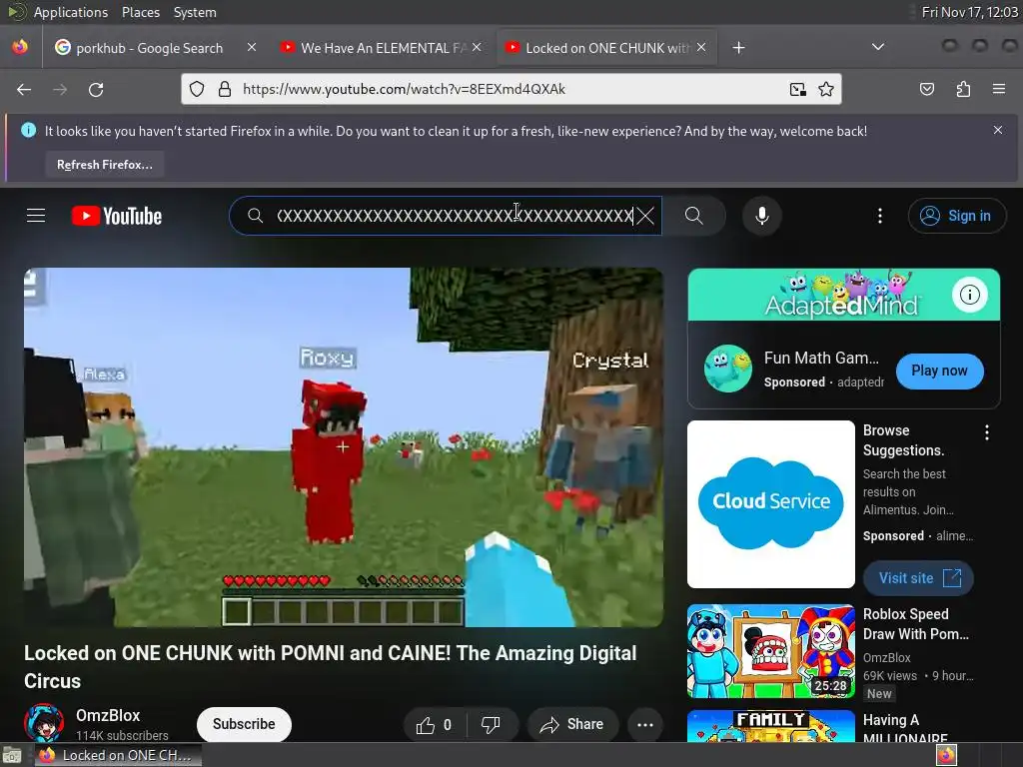Select the Locked on ONE CHUNK tab
The image size is (1023, 767).
point(606,48)
